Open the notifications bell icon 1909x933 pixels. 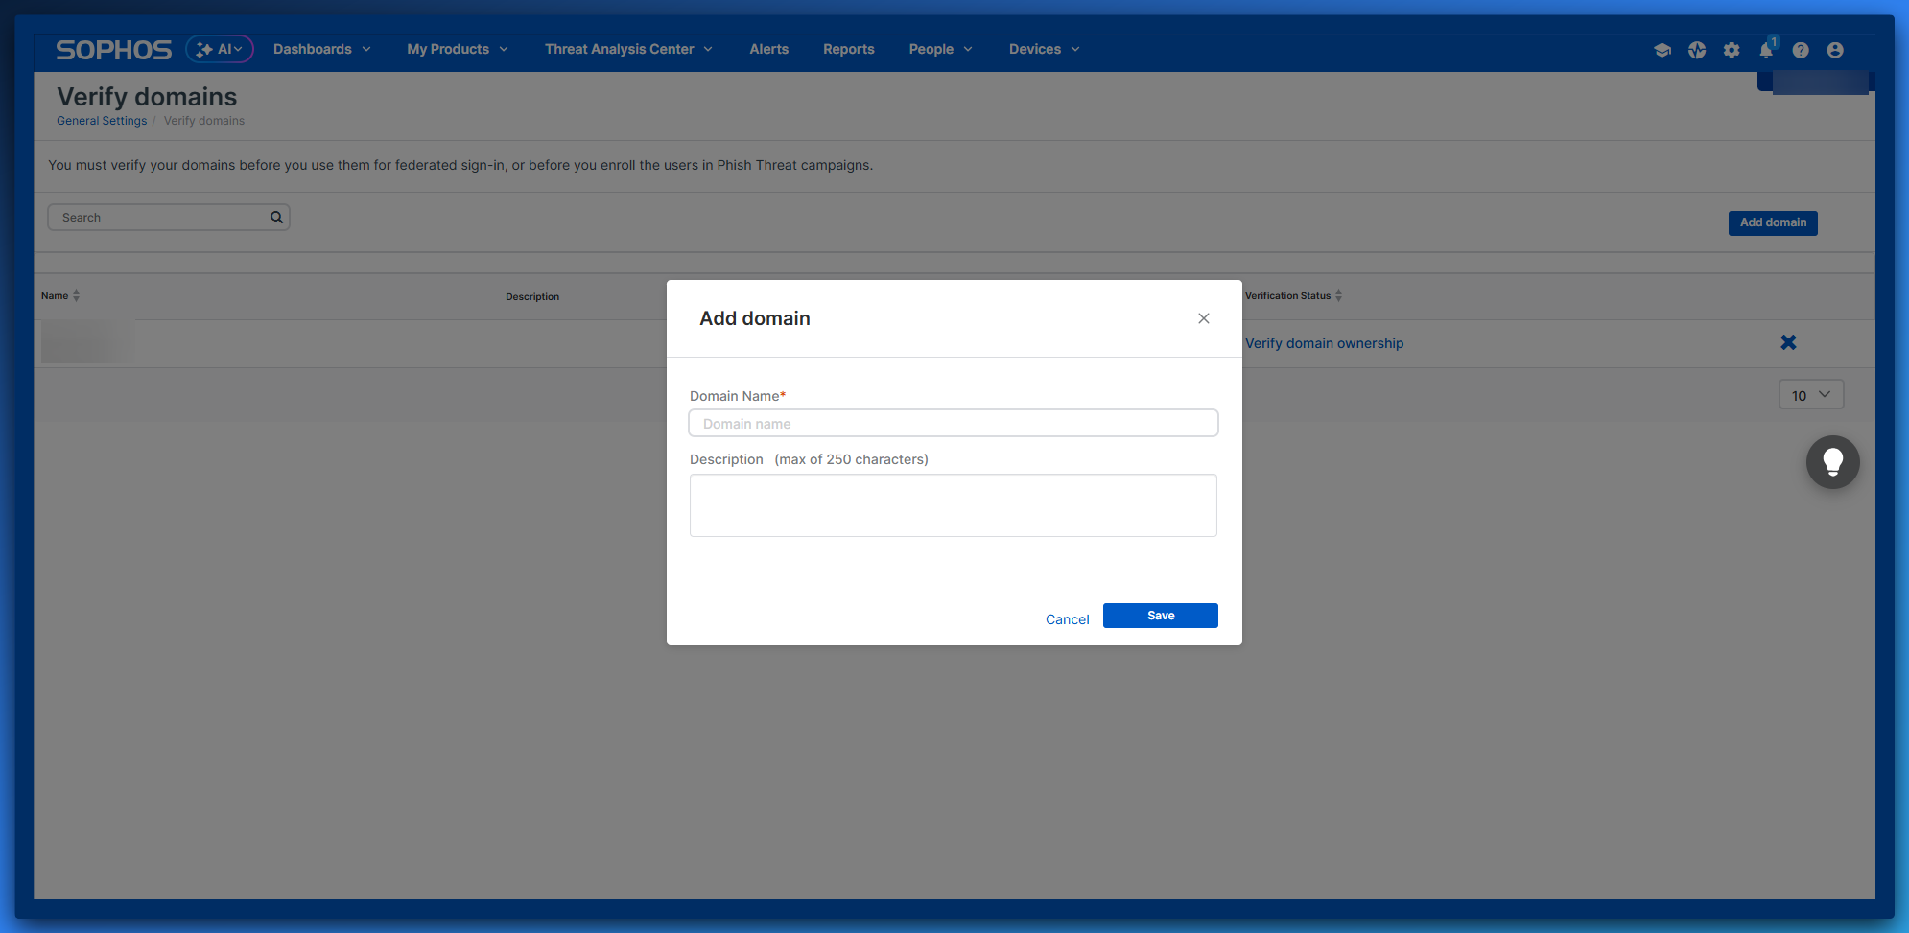(x=1766, y=50)
